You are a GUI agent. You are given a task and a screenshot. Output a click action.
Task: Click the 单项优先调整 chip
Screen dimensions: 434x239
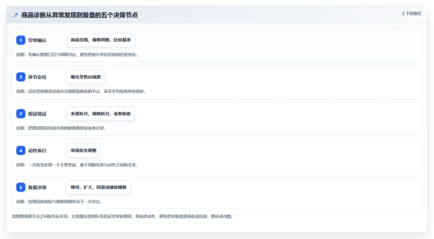coord(84,150)
